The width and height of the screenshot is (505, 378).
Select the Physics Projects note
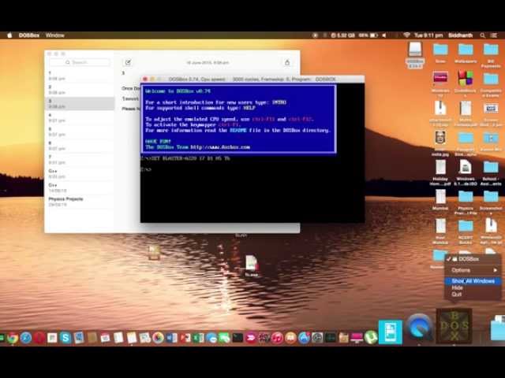point(80,202)
